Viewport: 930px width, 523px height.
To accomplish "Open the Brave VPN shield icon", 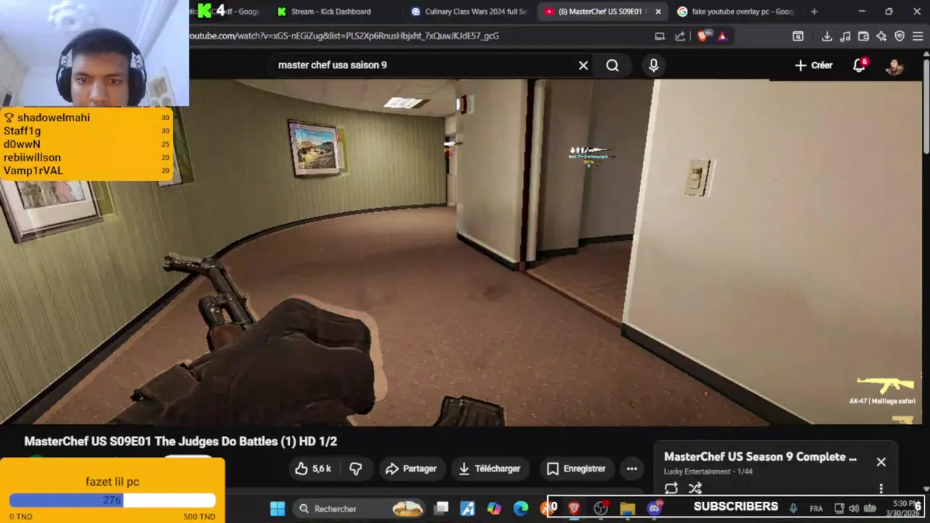I will tap(899, 36).
